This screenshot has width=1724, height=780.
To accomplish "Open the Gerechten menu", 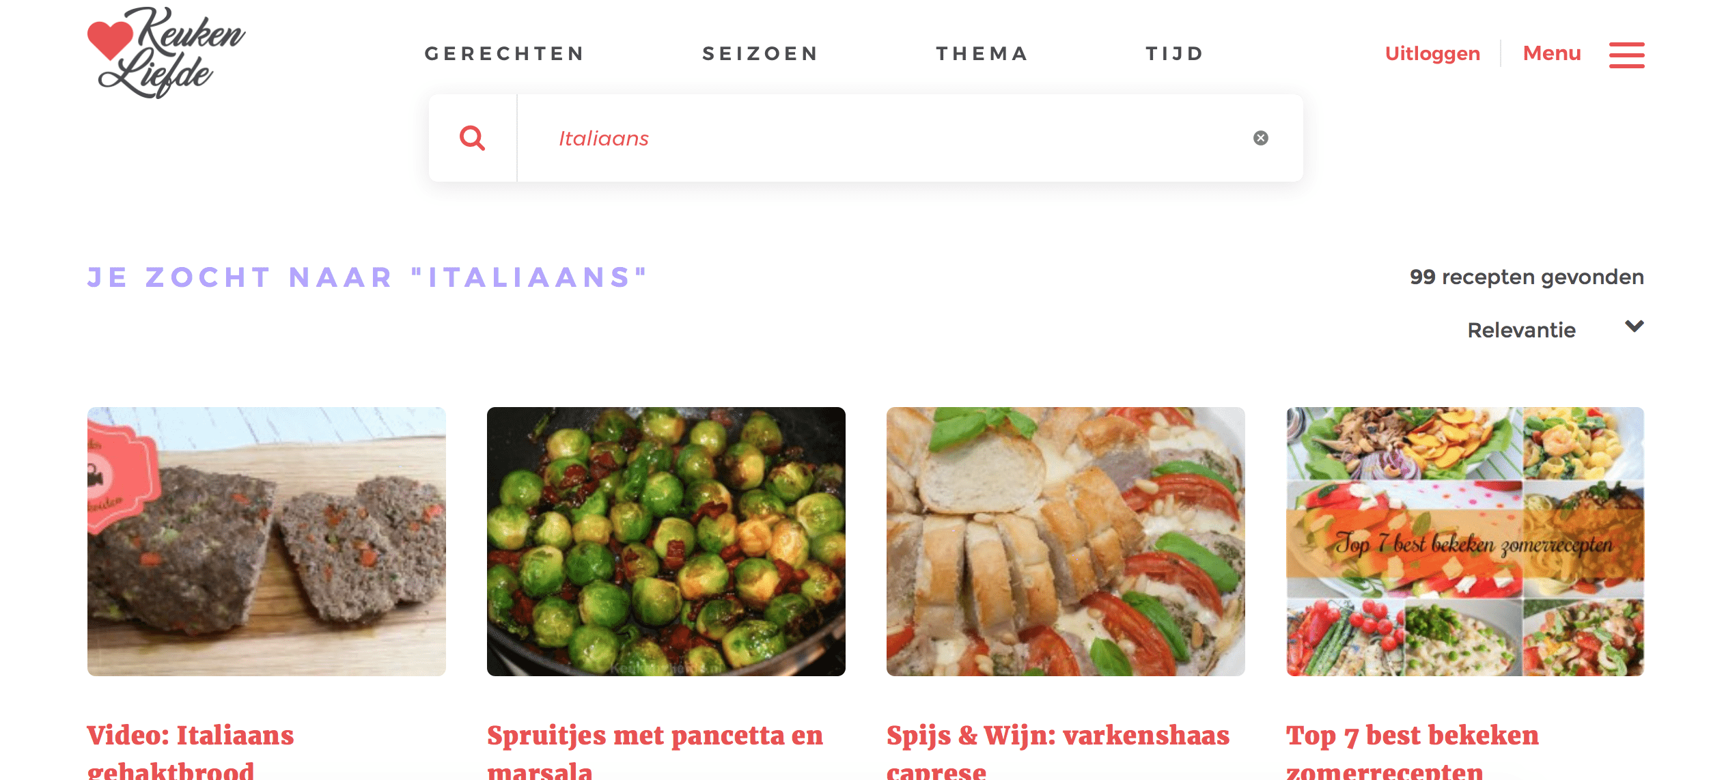I will (x=505, y=53).
